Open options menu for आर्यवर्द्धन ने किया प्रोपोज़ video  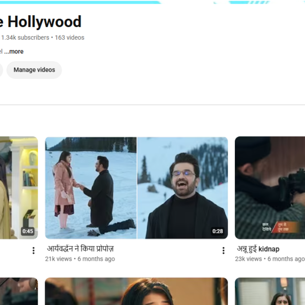pos(223,250)
